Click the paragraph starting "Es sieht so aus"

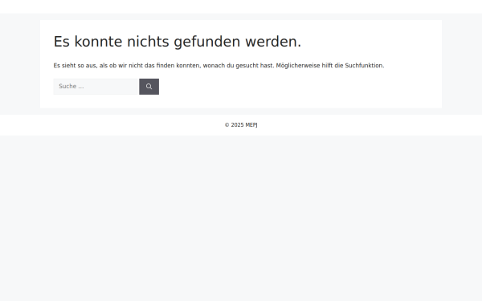219,66
